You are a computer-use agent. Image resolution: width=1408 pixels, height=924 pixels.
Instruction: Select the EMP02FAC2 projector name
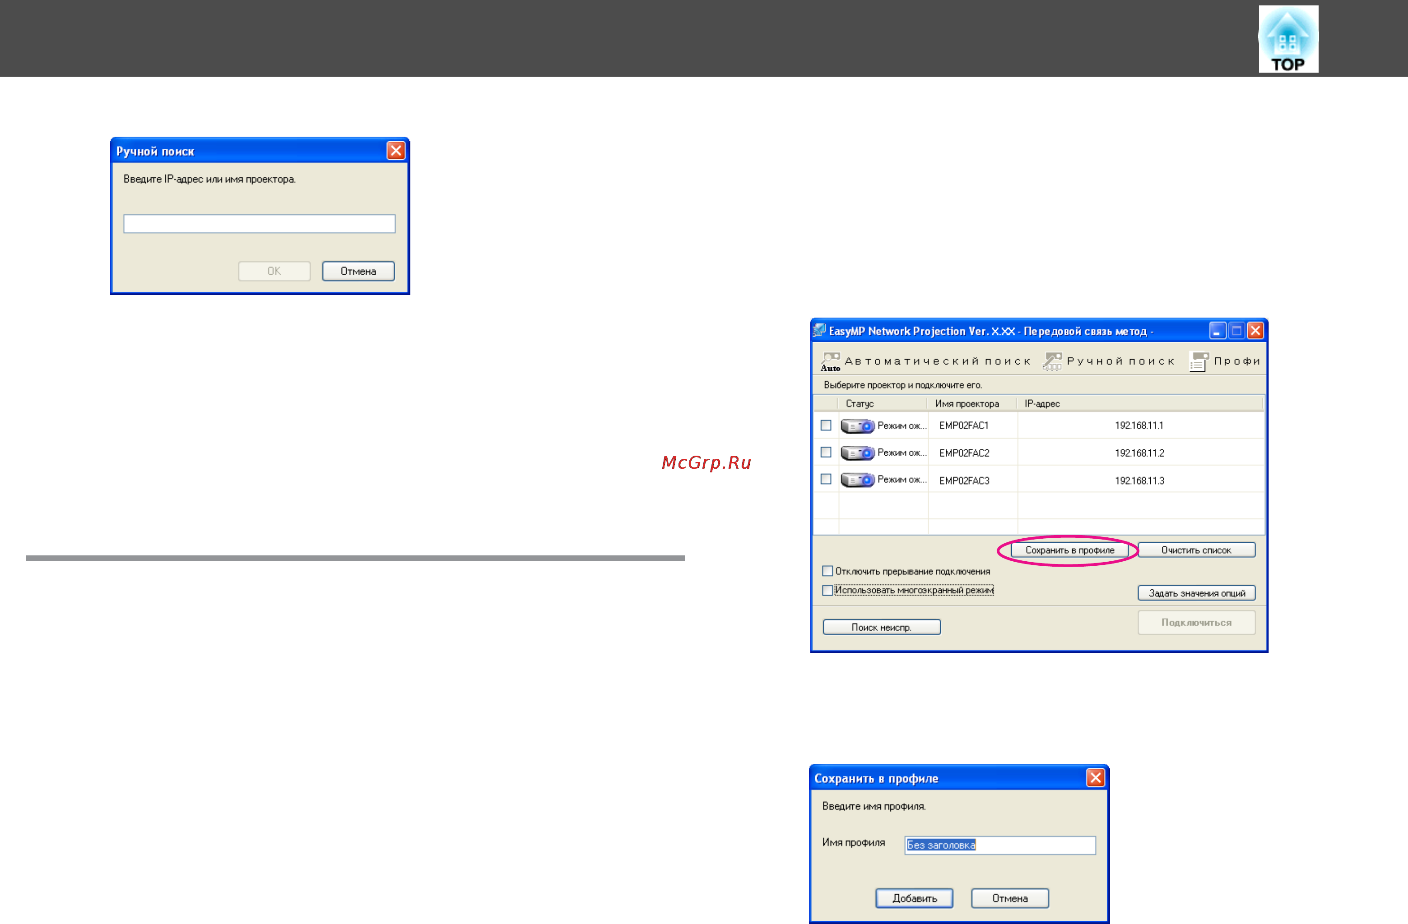pyautogui.click(x=964, y=453)
